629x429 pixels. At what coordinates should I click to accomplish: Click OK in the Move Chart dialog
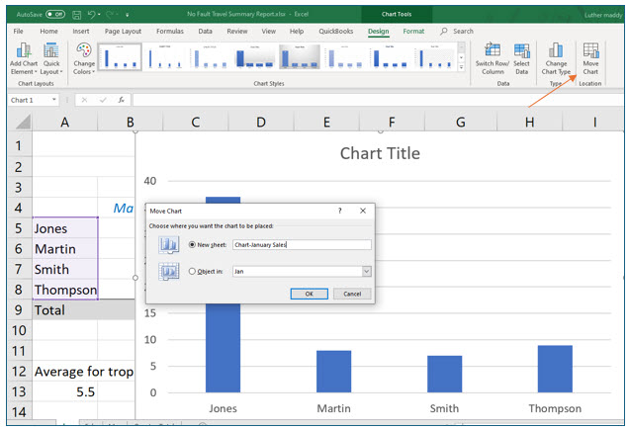(x=309, y=294)
